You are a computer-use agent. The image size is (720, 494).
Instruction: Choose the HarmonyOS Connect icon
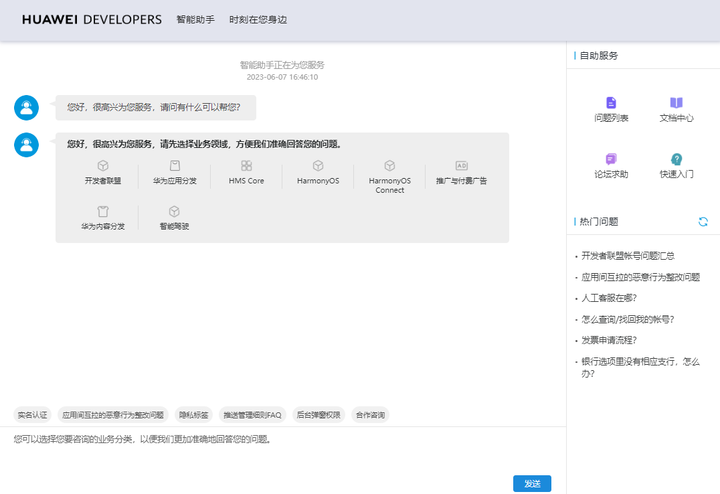[x=390, y=165]
